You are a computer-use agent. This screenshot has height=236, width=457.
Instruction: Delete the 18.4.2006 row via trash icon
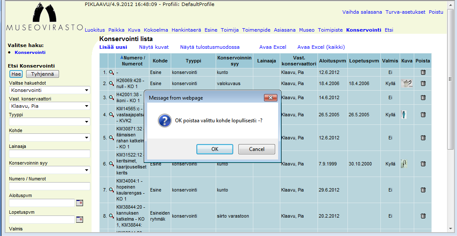(x=423, y=83)
